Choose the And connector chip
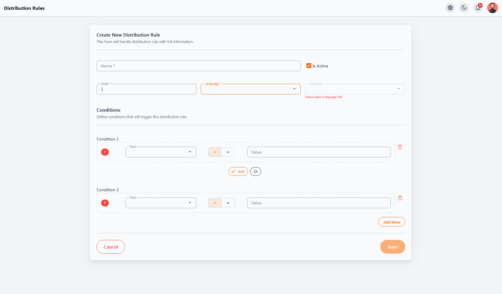 [238, 171]
